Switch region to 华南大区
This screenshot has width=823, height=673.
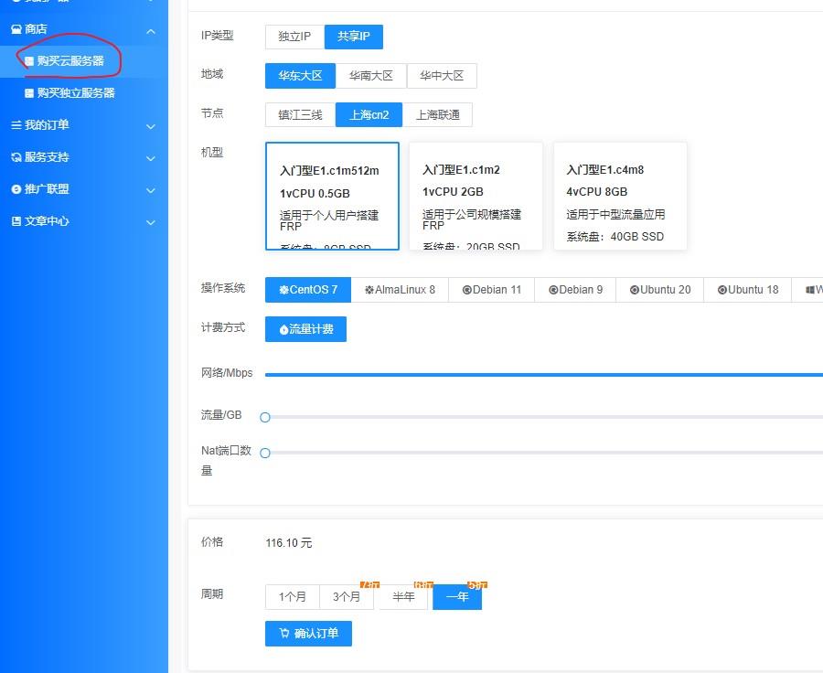click(370, 76)
